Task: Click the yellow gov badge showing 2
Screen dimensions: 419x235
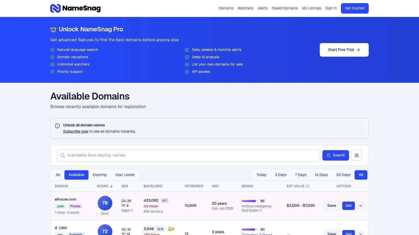Action: 171,229
